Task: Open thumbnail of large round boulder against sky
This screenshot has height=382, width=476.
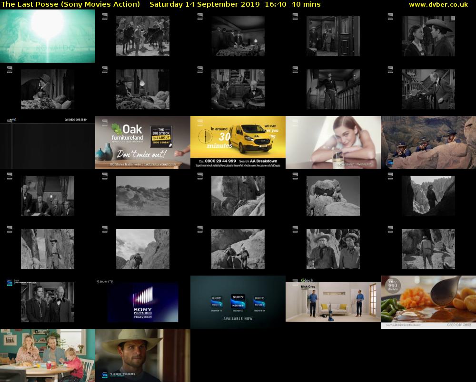Action: 333,196
